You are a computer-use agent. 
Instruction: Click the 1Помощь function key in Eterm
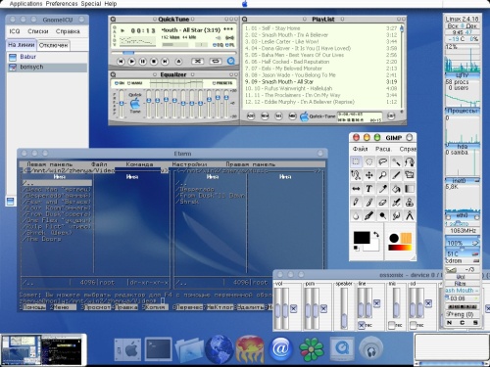coord(32,307)
